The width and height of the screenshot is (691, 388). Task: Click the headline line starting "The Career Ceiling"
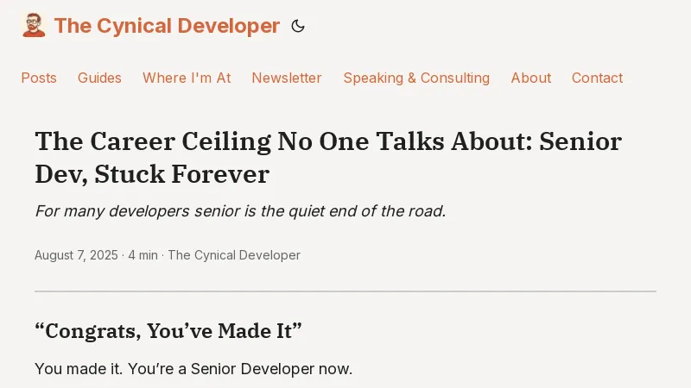pyautogui.click(x=328, y=141)
